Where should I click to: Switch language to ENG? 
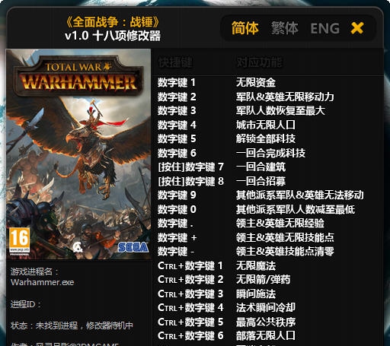325,28
